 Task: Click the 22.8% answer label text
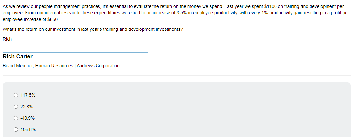27,107
